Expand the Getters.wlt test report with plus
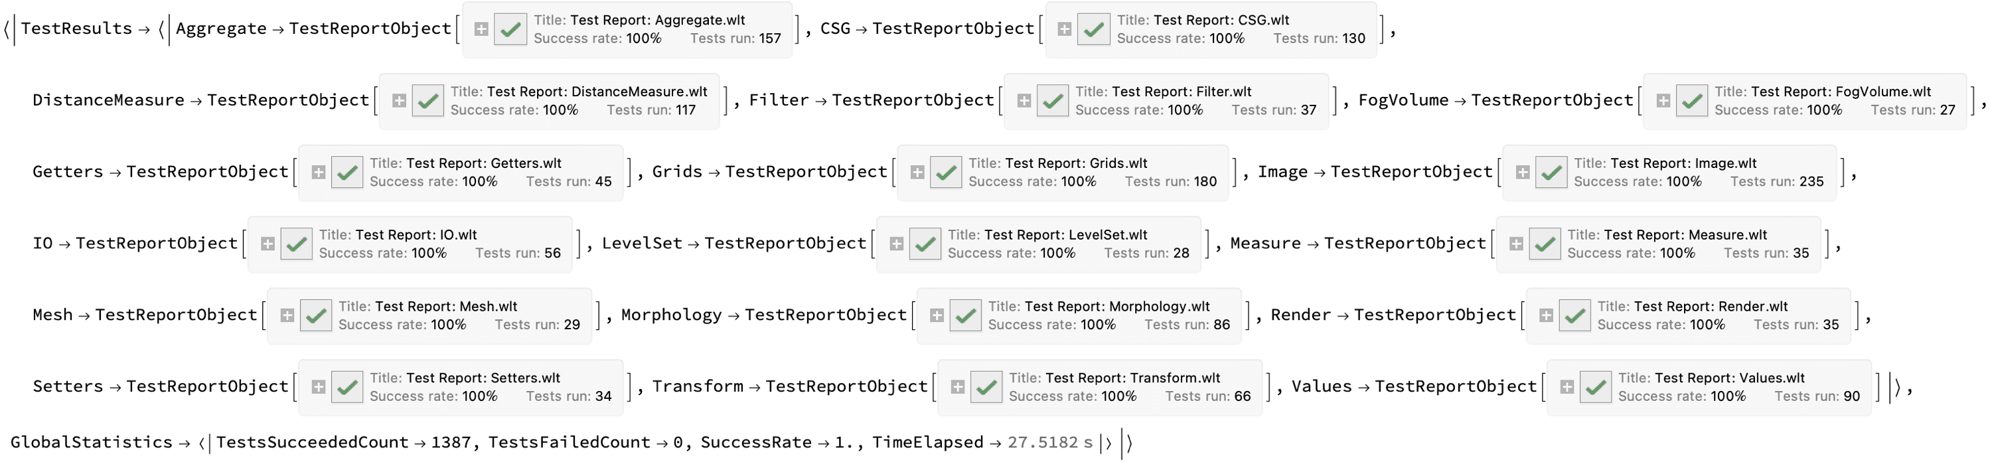Screen dimensions: 1990x462 pos(318,173)
